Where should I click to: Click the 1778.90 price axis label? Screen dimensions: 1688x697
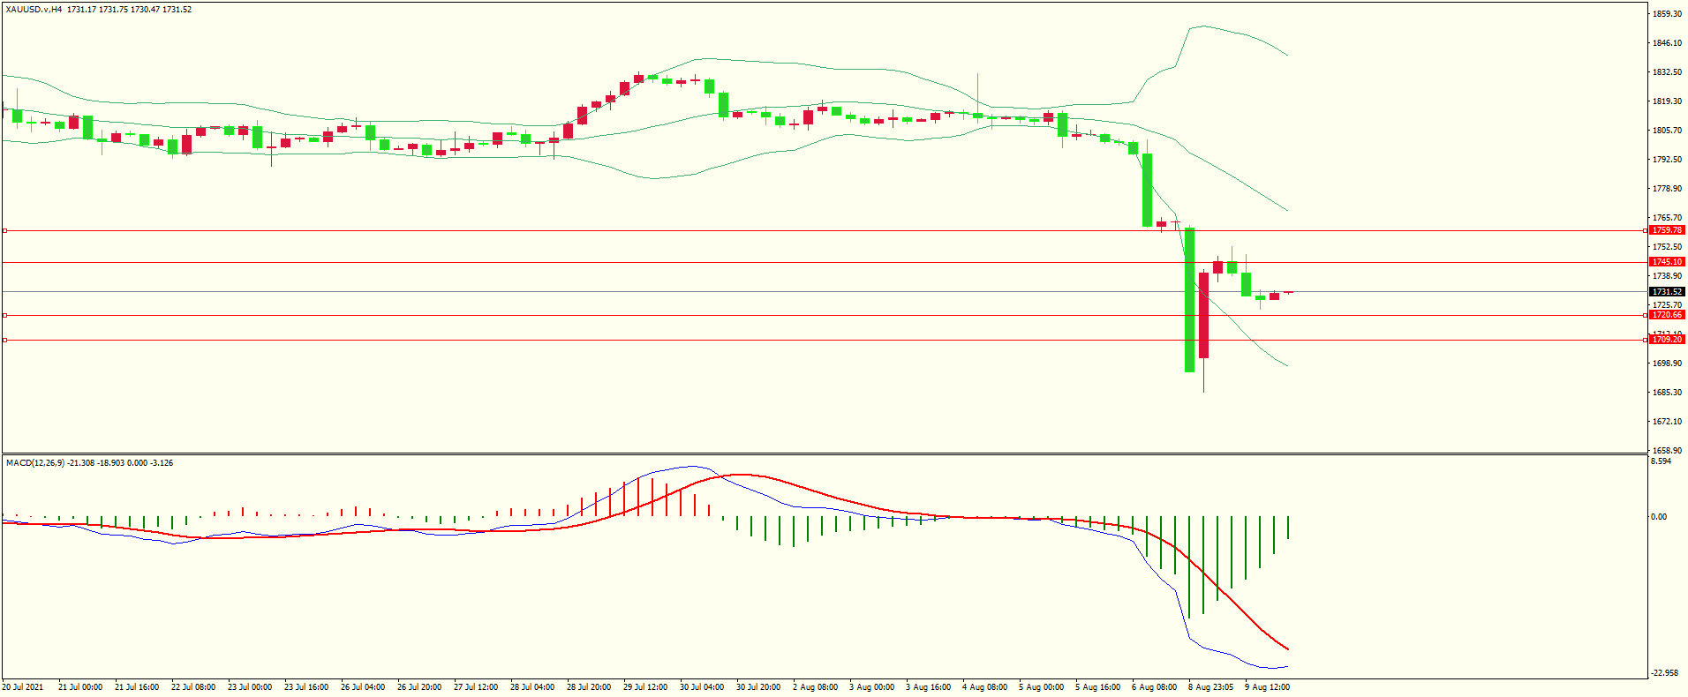[1667, 189]
